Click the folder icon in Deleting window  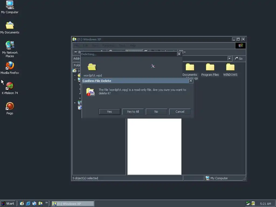click(92, 67)
